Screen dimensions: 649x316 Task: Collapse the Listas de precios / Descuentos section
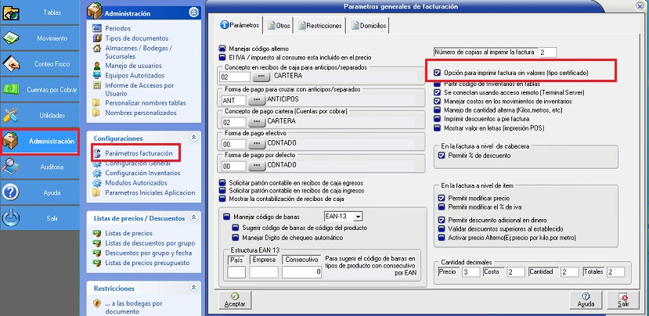click(x=193, y=217)
